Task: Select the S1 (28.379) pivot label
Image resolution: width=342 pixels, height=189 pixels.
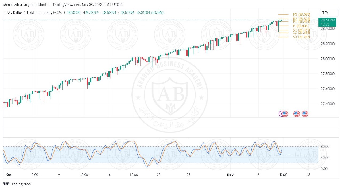Action: 302,30
